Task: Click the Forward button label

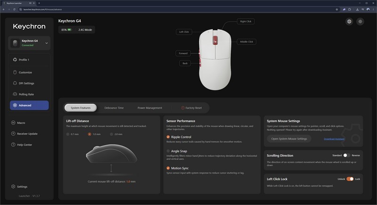Action: pyautogui.click(x=183, y=53)
